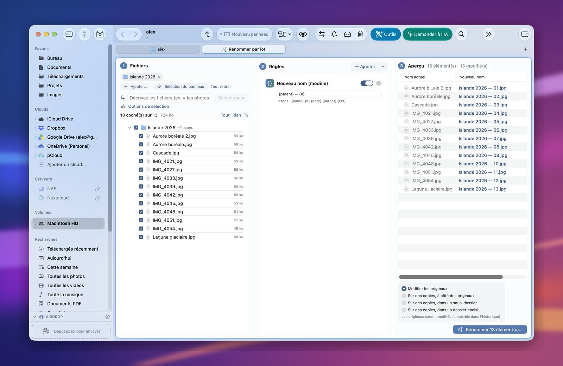Select Modifier les originaux radio
This screenshot has width=563, height=366.
(x=404, y=289)
